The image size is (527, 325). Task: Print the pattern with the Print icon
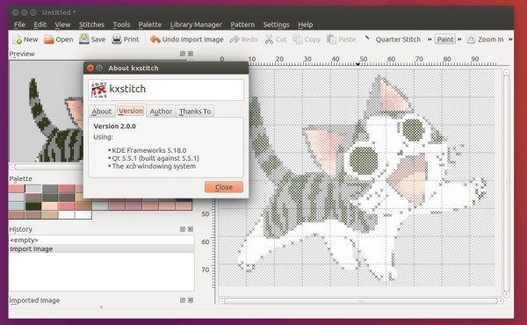point(117,39)
